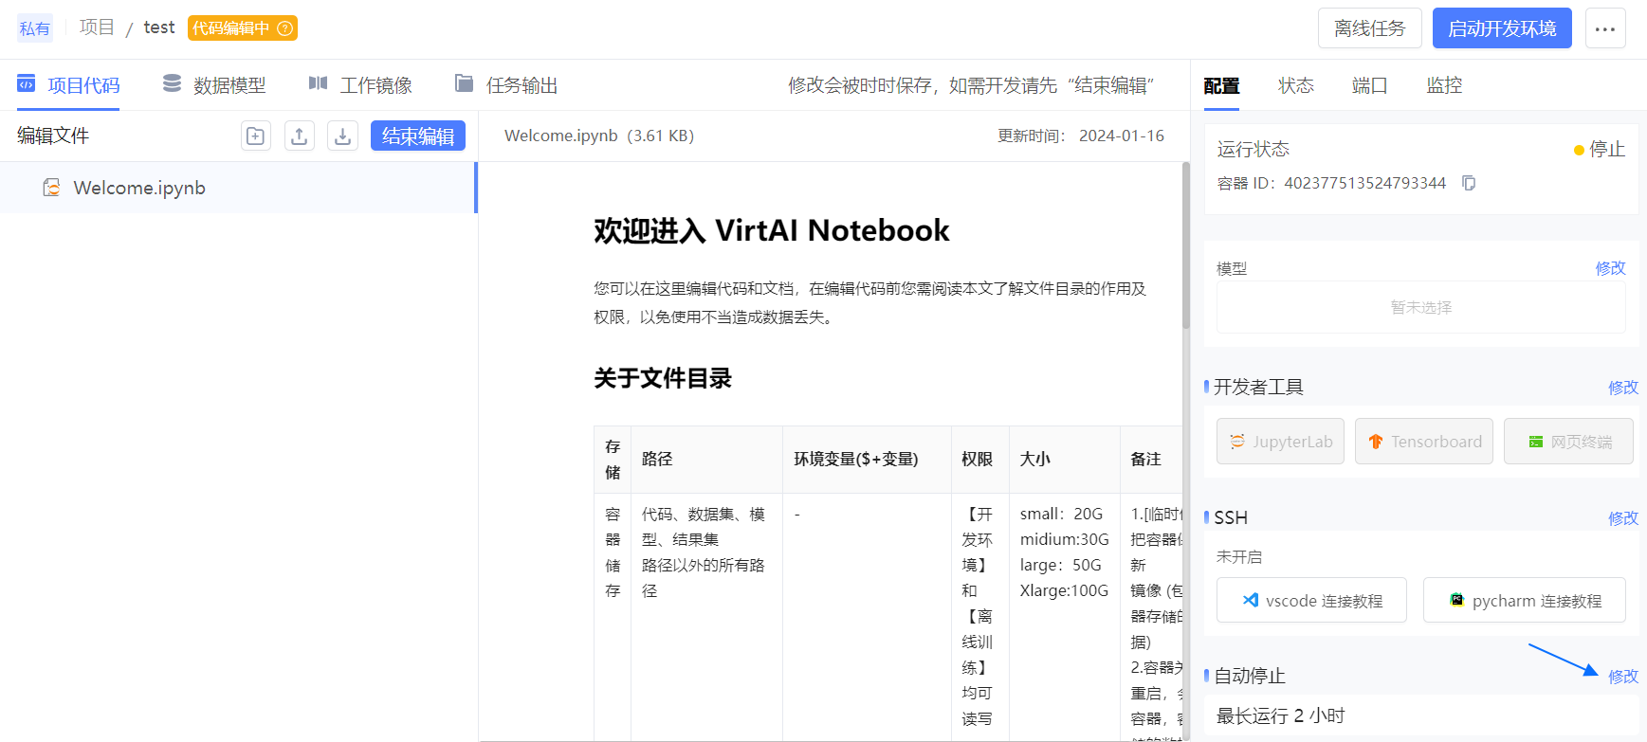Click the 离线任务 button
The width and height of the screenshot is (1647, 742).
point(1369,28)
